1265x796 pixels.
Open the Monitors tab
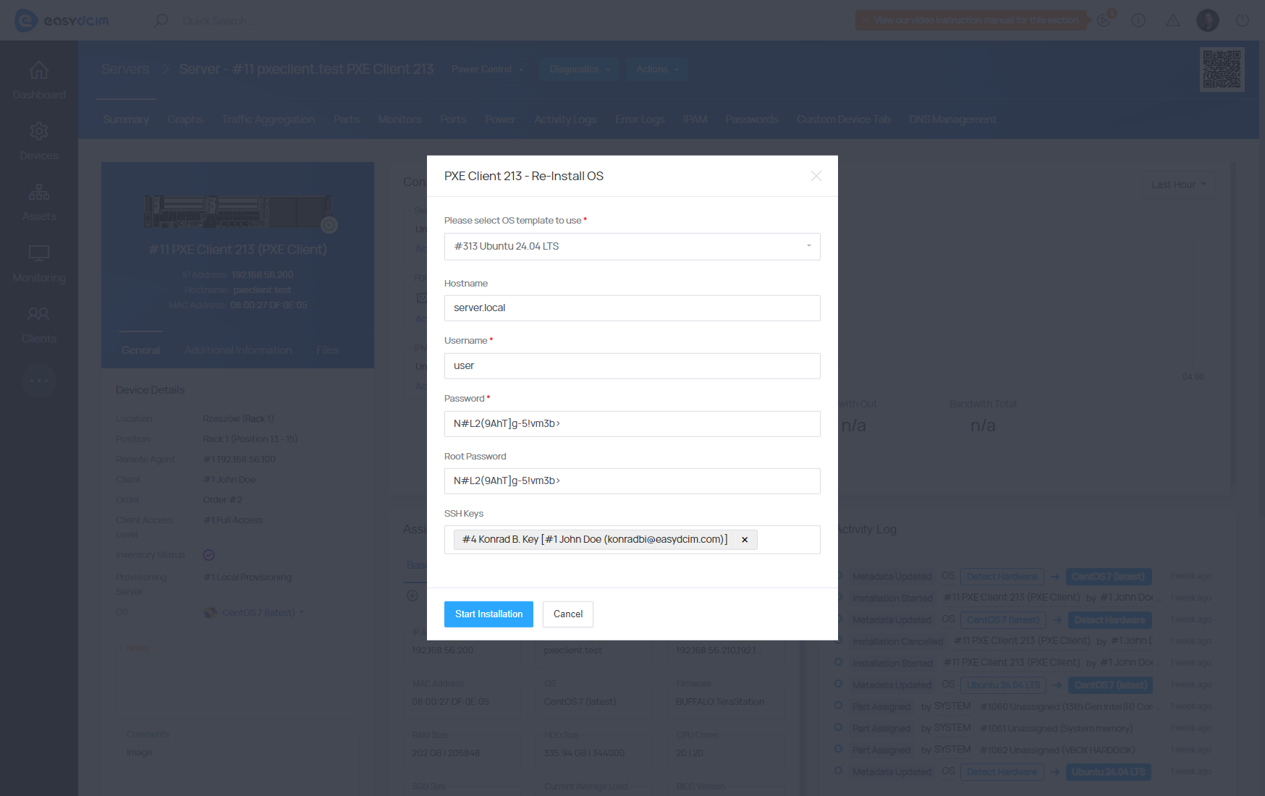tap(399, 119)
